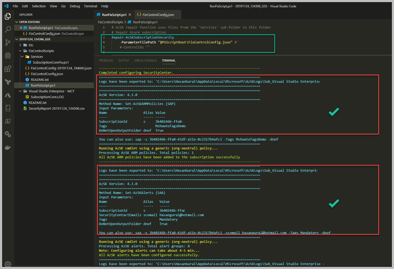Open the Selection menu
Viewport: 394px width, 269px height.
(x=39, y=6)
